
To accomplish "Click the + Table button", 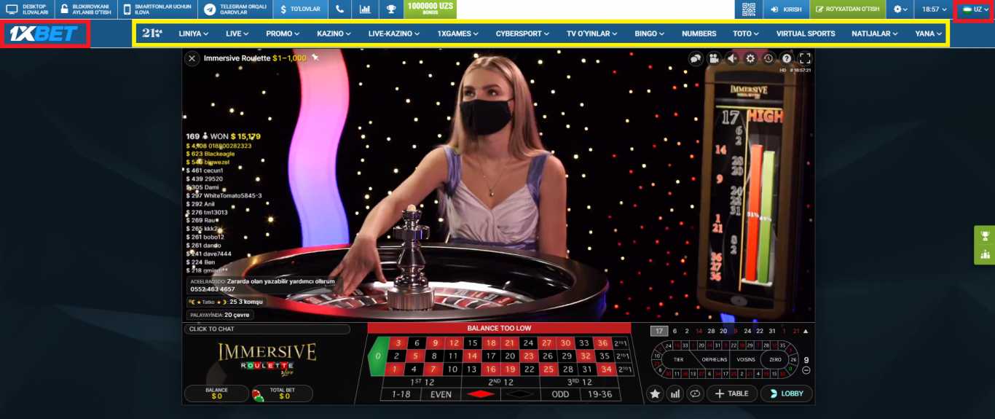I will tap(731, 393).
